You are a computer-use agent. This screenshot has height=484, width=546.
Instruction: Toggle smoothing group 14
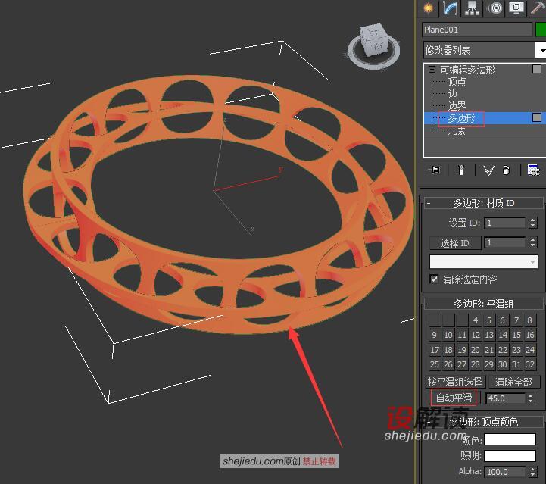pyautogui.click(x=503, y=335)
